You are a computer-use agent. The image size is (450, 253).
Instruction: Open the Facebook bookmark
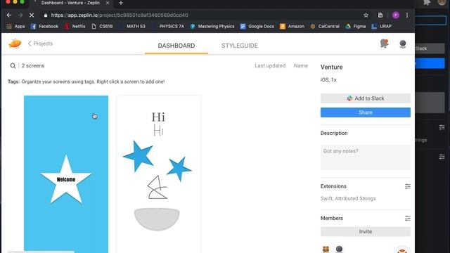coord(44,27)
